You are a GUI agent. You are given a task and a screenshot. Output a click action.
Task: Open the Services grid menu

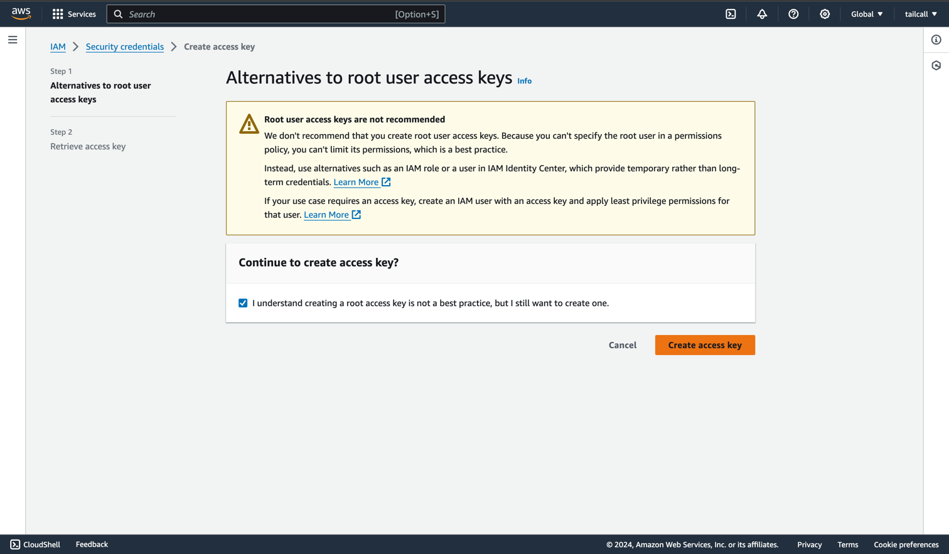pos(74,14)
